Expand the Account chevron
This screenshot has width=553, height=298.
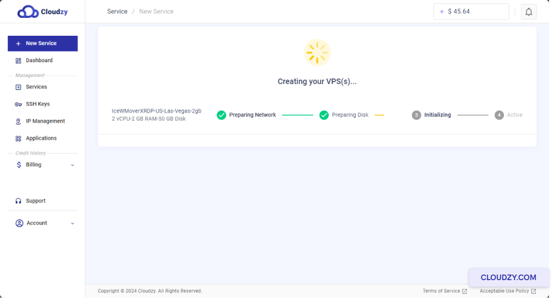tap(72, 223)
